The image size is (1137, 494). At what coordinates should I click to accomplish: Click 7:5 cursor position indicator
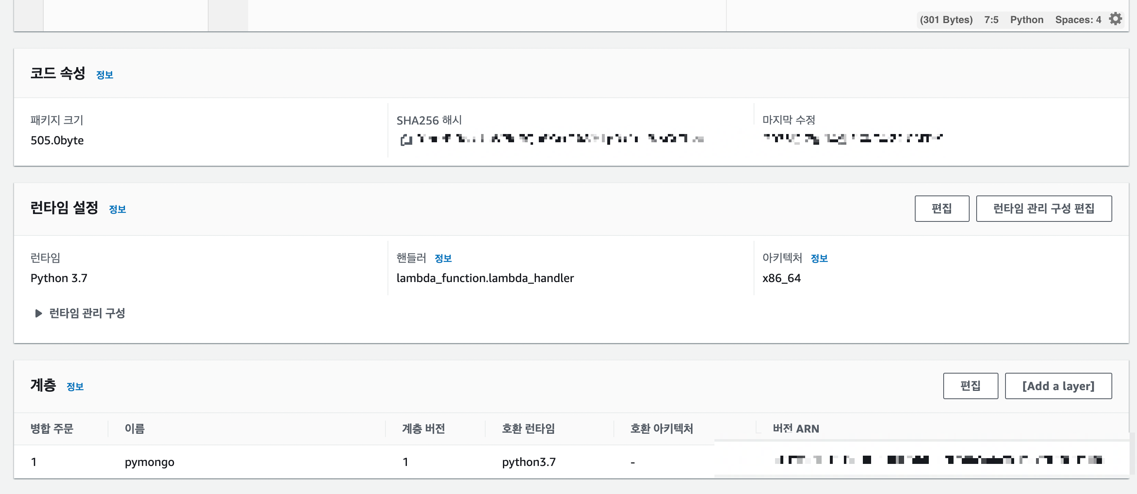pyautogui.click(x=991, y=20)
